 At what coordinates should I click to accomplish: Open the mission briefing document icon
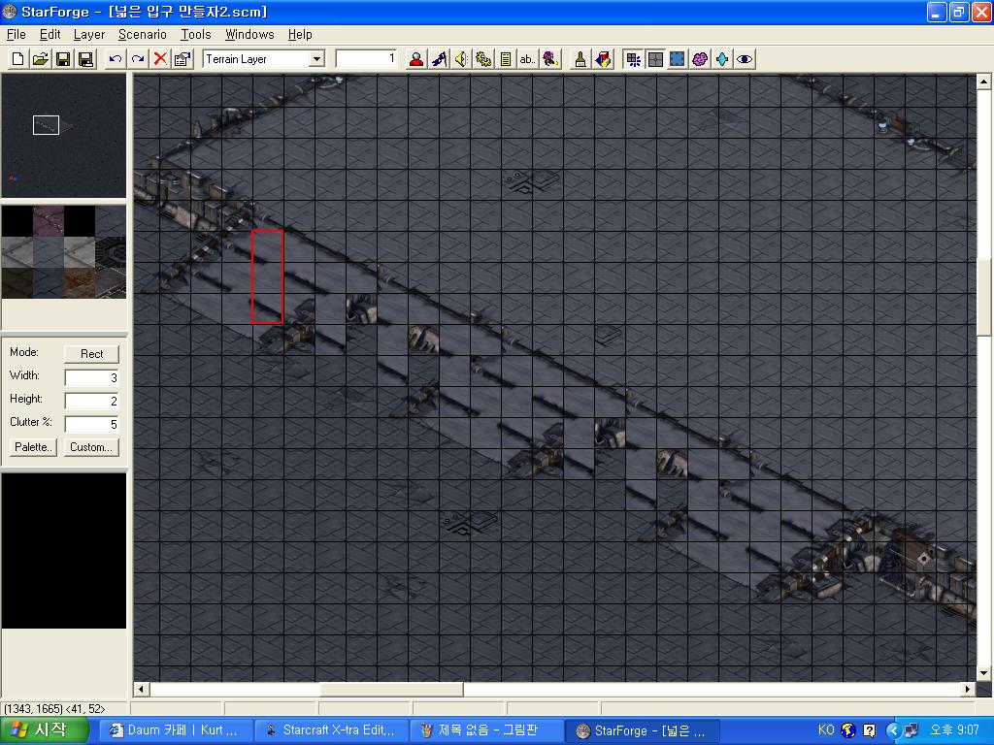[505, 59]
